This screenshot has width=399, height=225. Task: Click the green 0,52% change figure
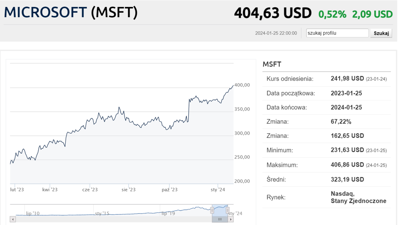coord(332,14)
